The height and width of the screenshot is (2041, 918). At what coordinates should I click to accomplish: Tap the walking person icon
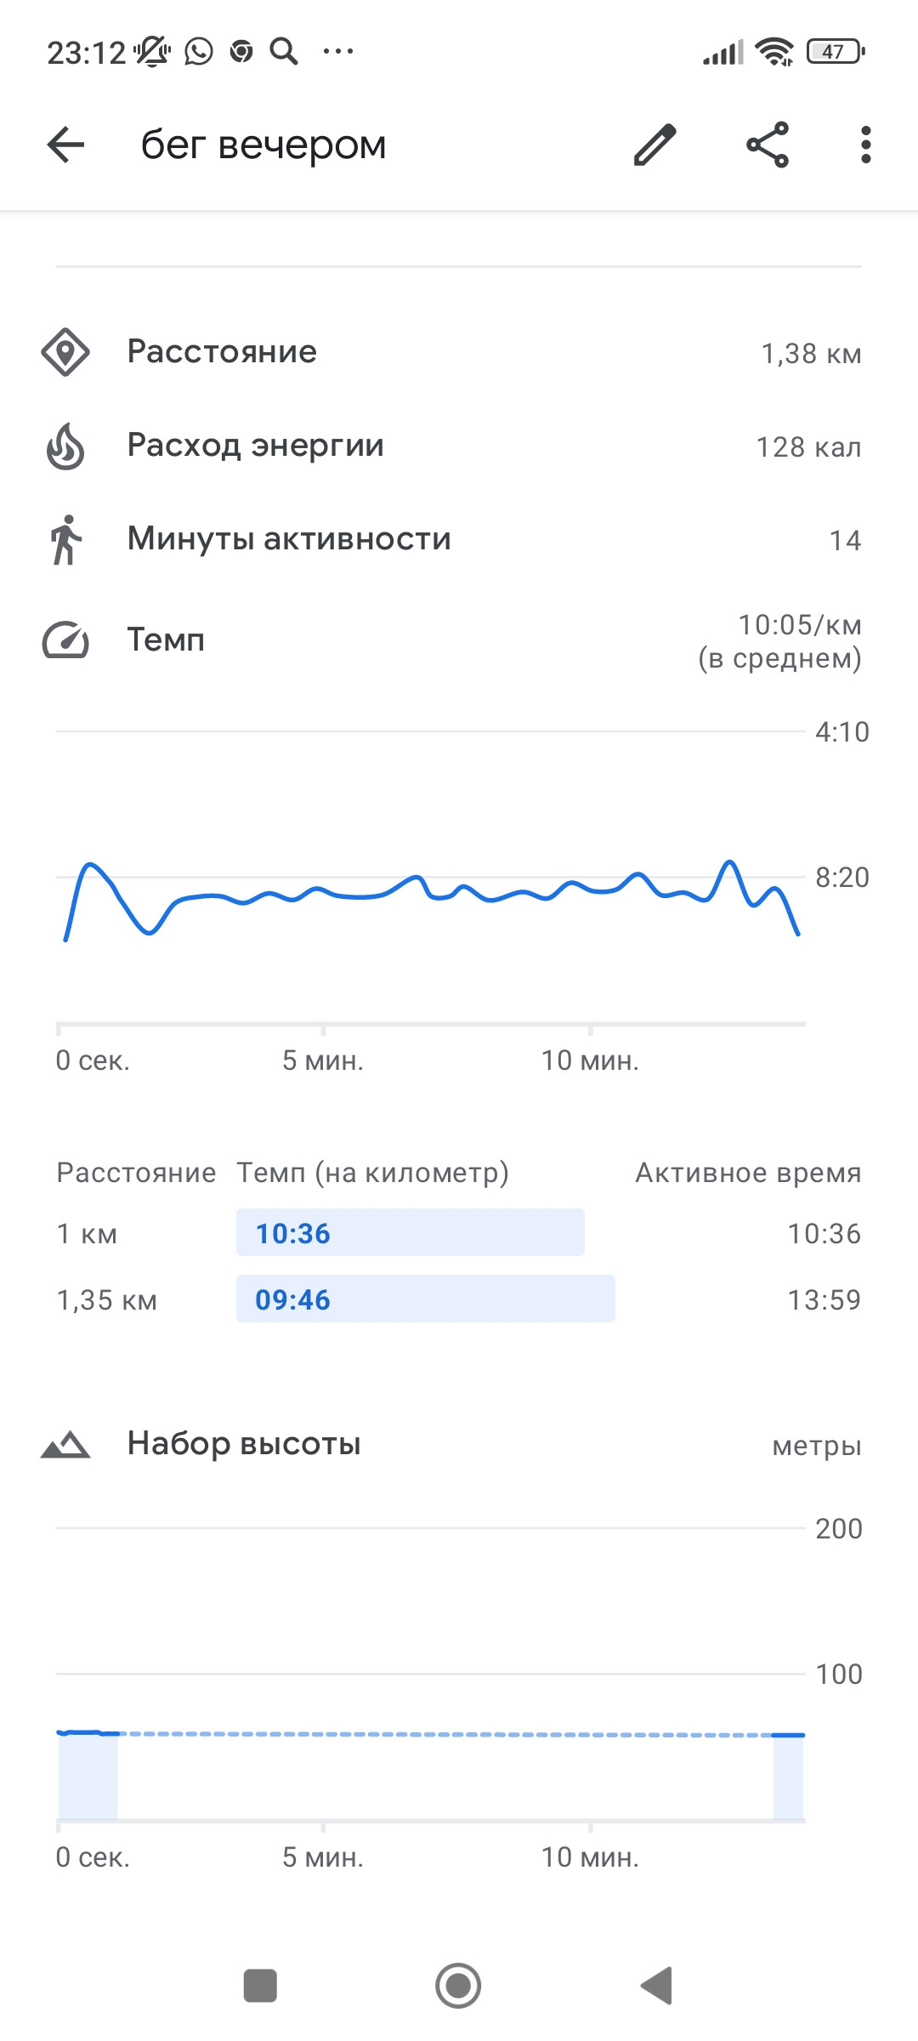[x=65, y=539]
